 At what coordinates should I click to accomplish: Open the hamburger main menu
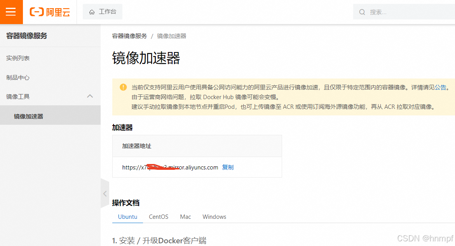[11, 12]
